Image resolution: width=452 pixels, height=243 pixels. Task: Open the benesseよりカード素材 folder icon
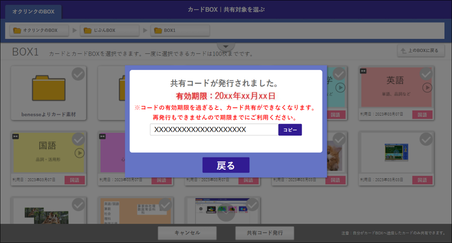pos(49,87)
